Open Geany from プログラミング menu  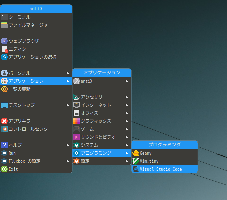coord(165,153)
